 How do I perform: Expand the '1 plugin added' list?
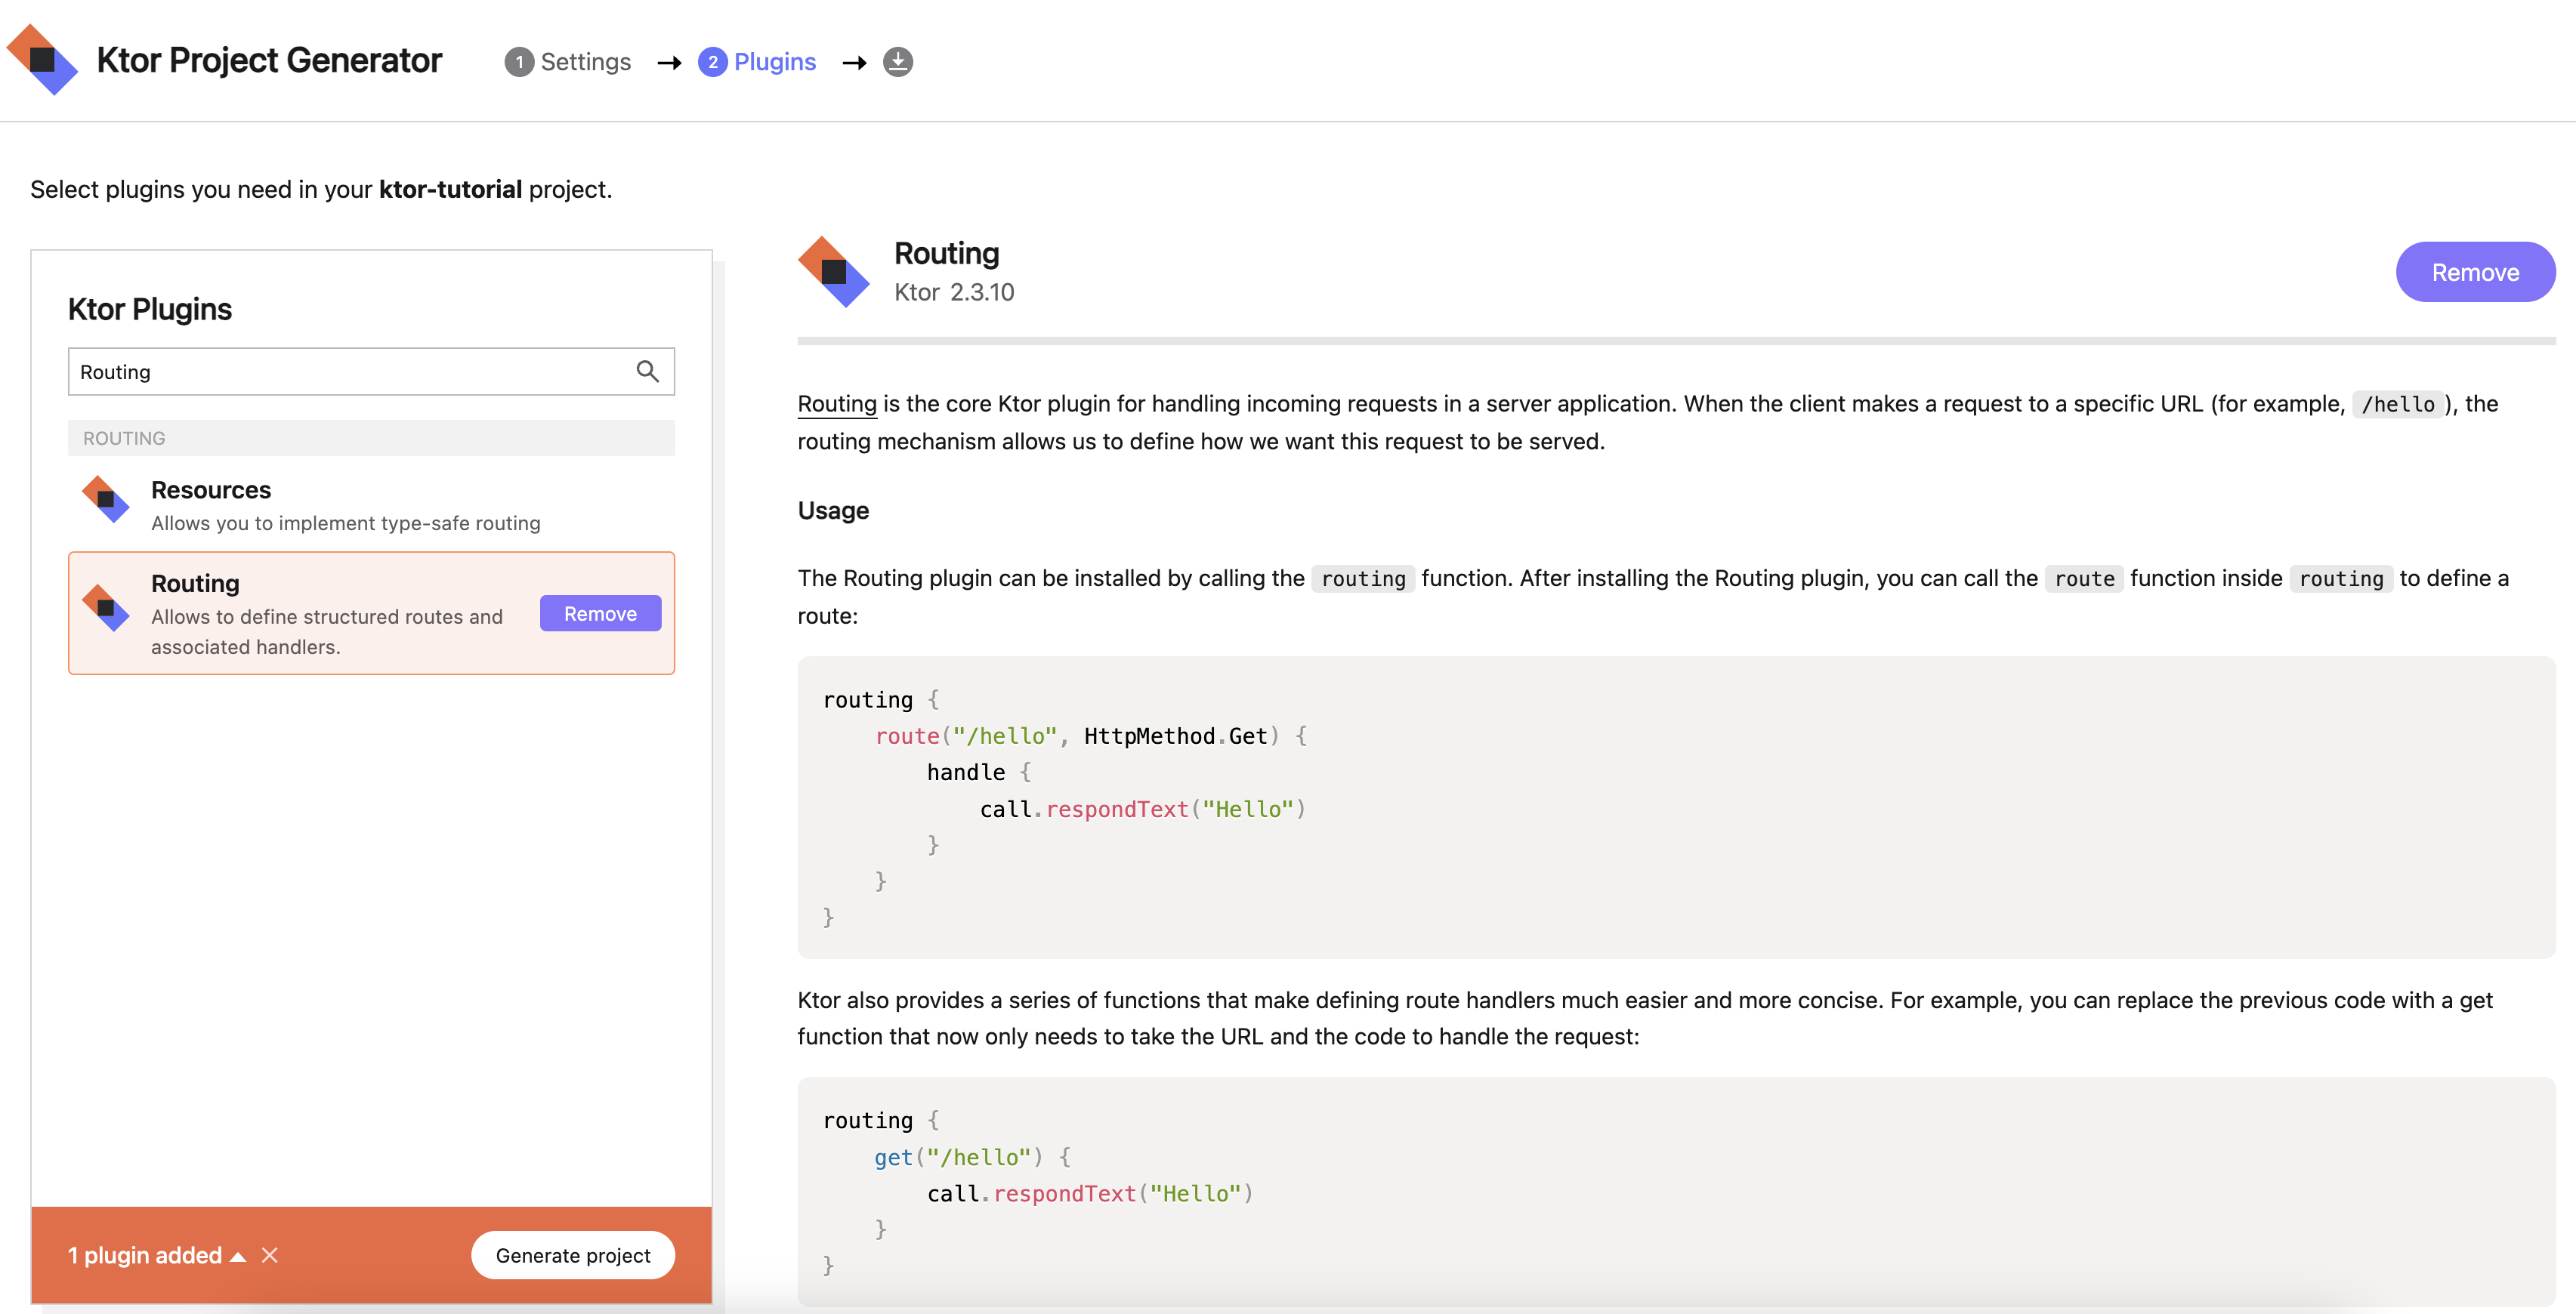(x=157, y=1255)
